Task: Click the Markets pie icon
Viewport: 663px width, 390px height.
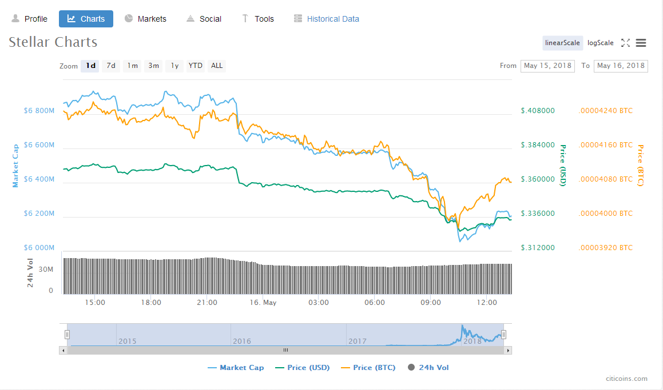Action: pyautogui.click(x=129, y=19)
